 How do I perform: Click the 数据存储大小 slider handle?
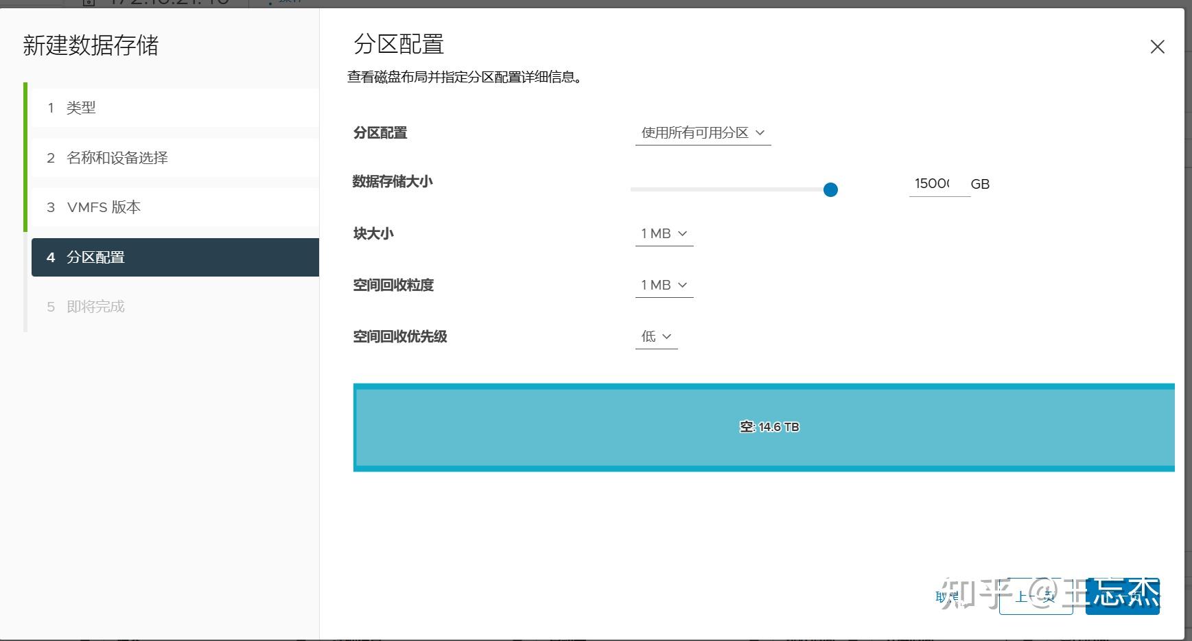pos(830,189)
